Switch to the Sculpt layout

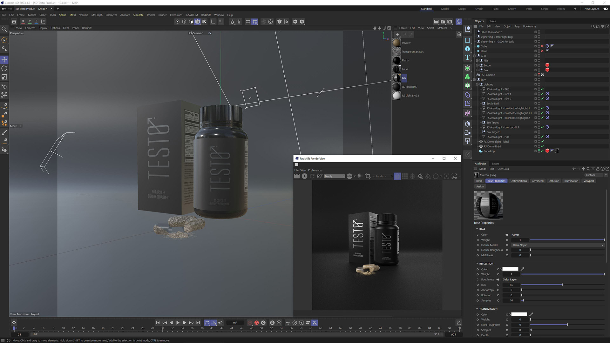pyautogui.click(x=462, y=9)
